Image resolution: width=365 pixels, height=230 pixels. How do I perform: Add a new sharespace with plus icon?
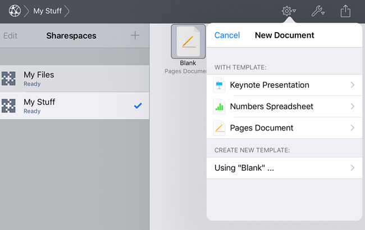pos(135,35)
